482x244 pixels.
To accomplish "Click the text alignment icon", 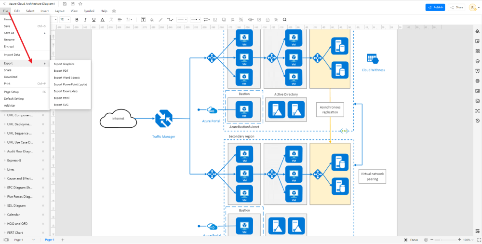I will click(120, 20).
